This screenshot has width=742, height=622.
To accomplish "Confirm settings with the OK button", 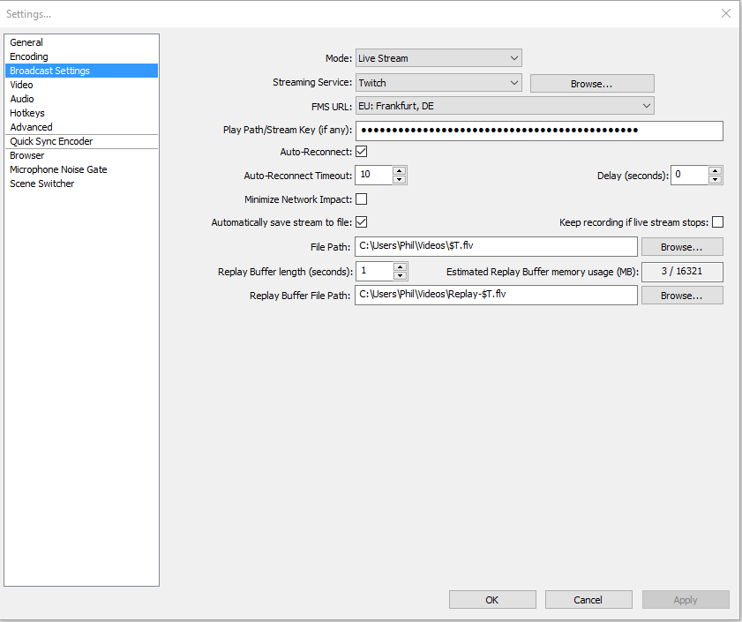I will click(492, 600).
